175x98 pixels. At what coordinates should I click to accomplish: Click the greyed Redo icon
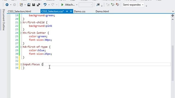click(53, 5)
